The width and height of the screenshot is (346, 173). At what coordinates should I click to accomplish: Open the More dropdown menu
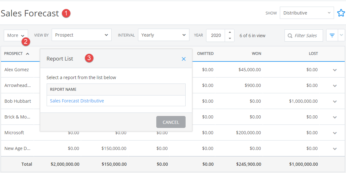(16, 35)
